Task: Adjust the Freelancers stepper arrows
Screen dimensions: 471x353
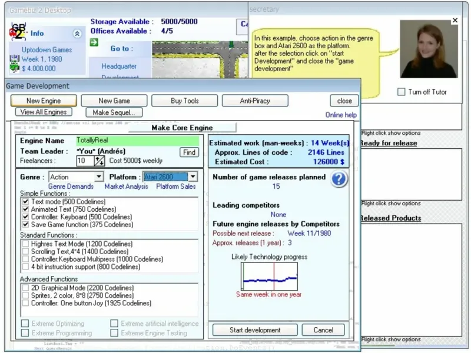Action: [99, 161]
